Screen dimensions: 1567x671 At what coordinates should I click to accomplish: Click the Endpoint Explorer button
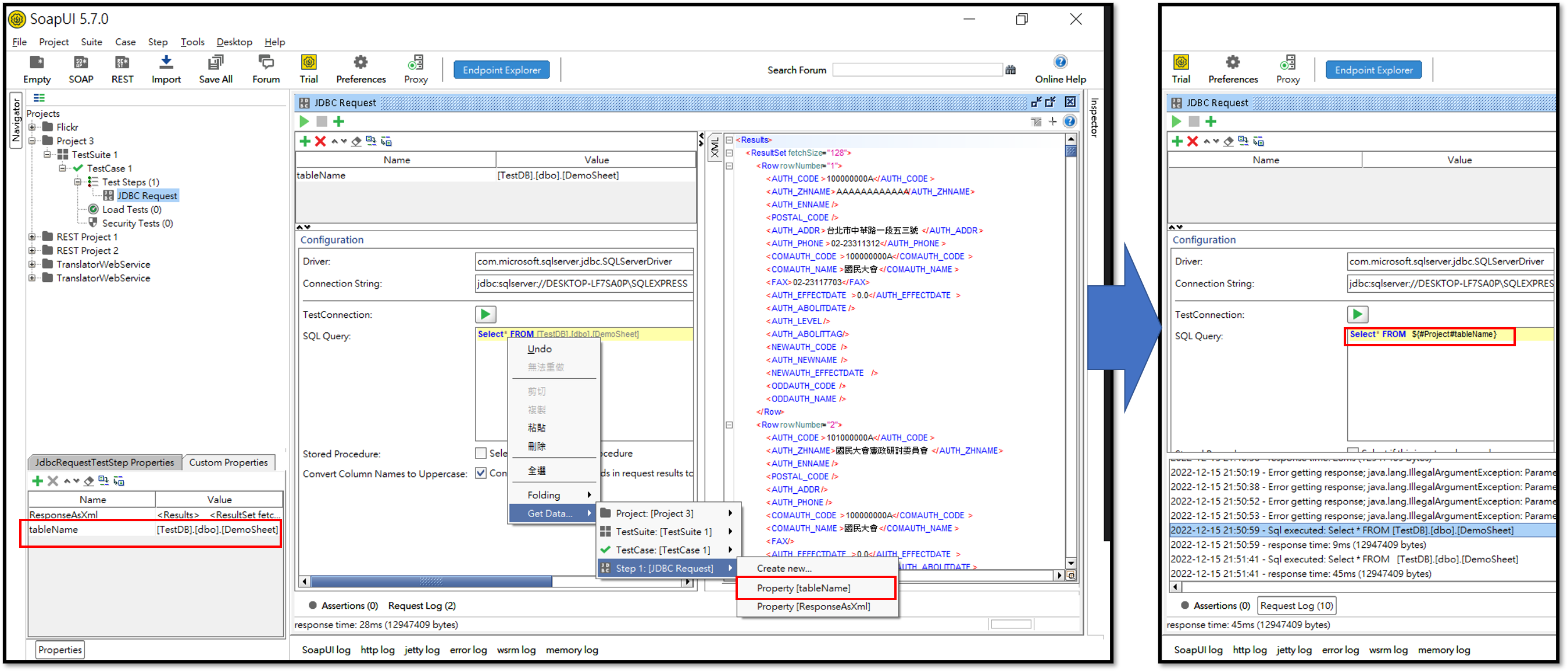501,70
